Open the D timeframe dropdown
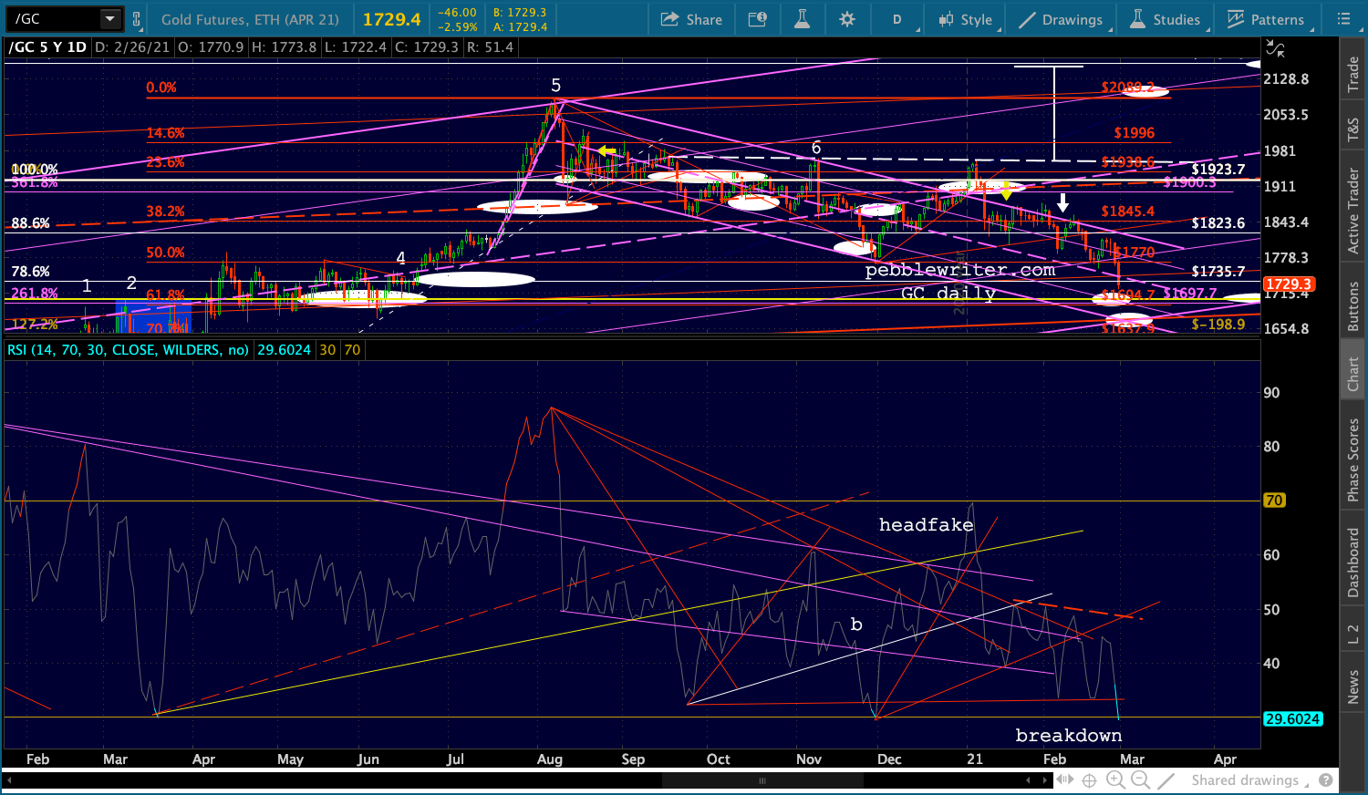The width and height of the screenshot is (1368, 795). 897,19
